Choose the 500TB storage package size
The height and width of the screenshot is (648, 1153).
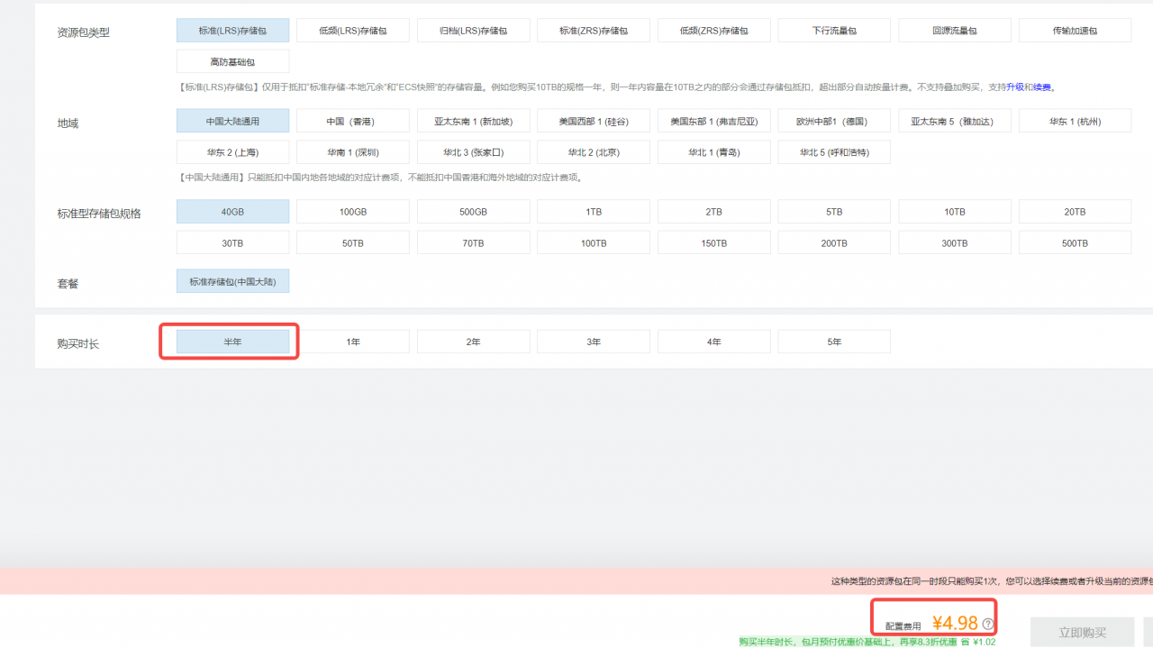(x=1075, y=242)
